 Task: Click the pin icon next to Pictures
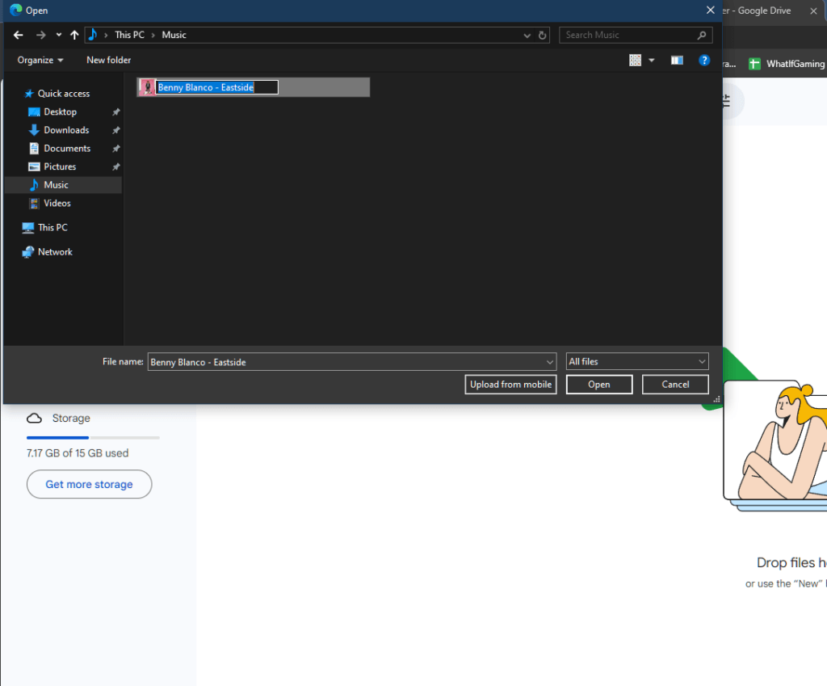click(116, 166)
